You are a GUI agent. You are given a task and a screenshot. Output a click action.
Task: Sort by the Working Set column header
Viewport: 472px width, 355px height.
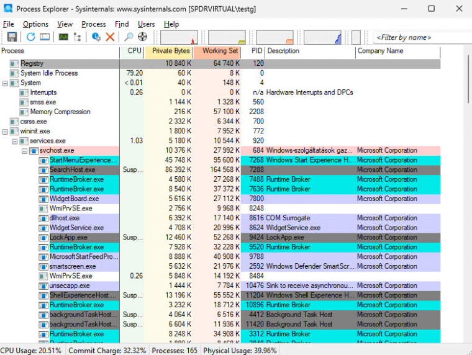tap(220, 51)
